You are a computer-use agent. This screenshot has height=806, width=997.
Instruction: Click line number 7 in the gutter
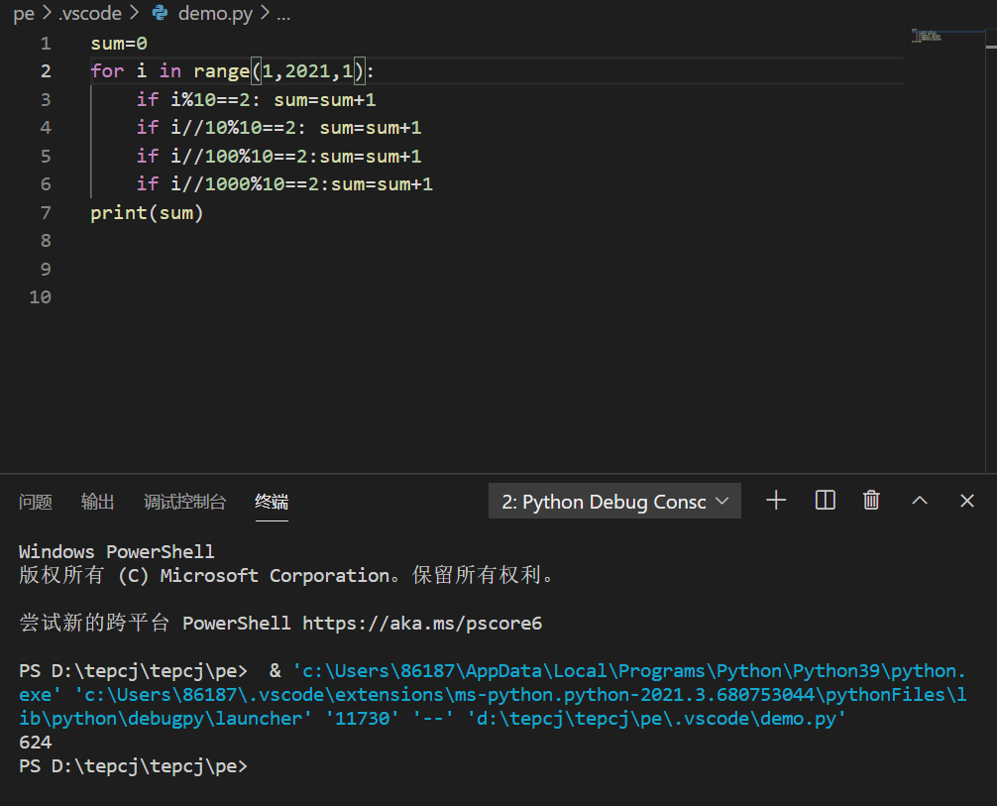(46, 212)
